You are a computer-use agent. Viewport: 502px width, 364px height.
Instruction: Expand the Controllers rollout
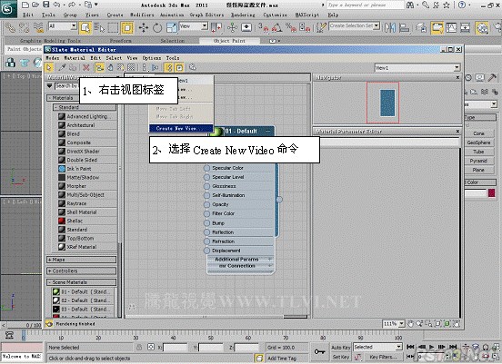[x=81, y=271]
